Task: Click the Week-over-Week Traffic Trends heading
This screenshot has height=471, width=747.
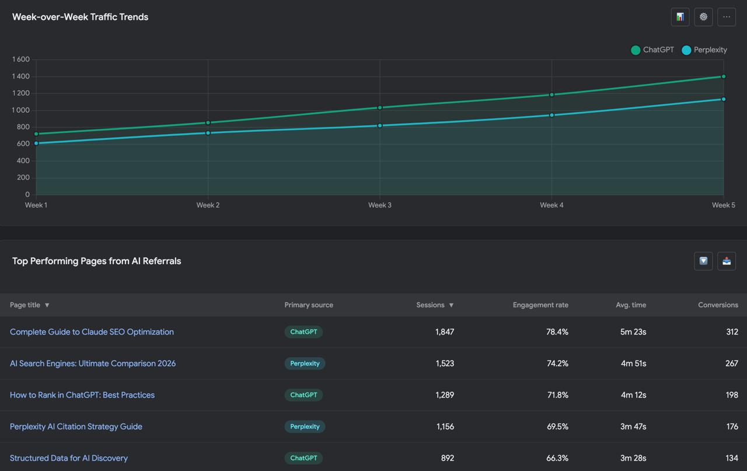Action: [x=80, y=17]
